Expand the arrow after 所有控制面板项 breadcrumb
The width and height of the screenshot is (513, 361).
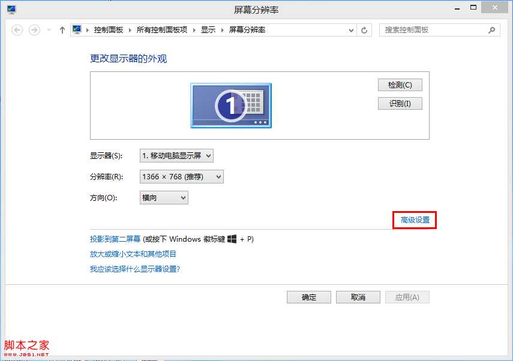[x=194, y=30]
